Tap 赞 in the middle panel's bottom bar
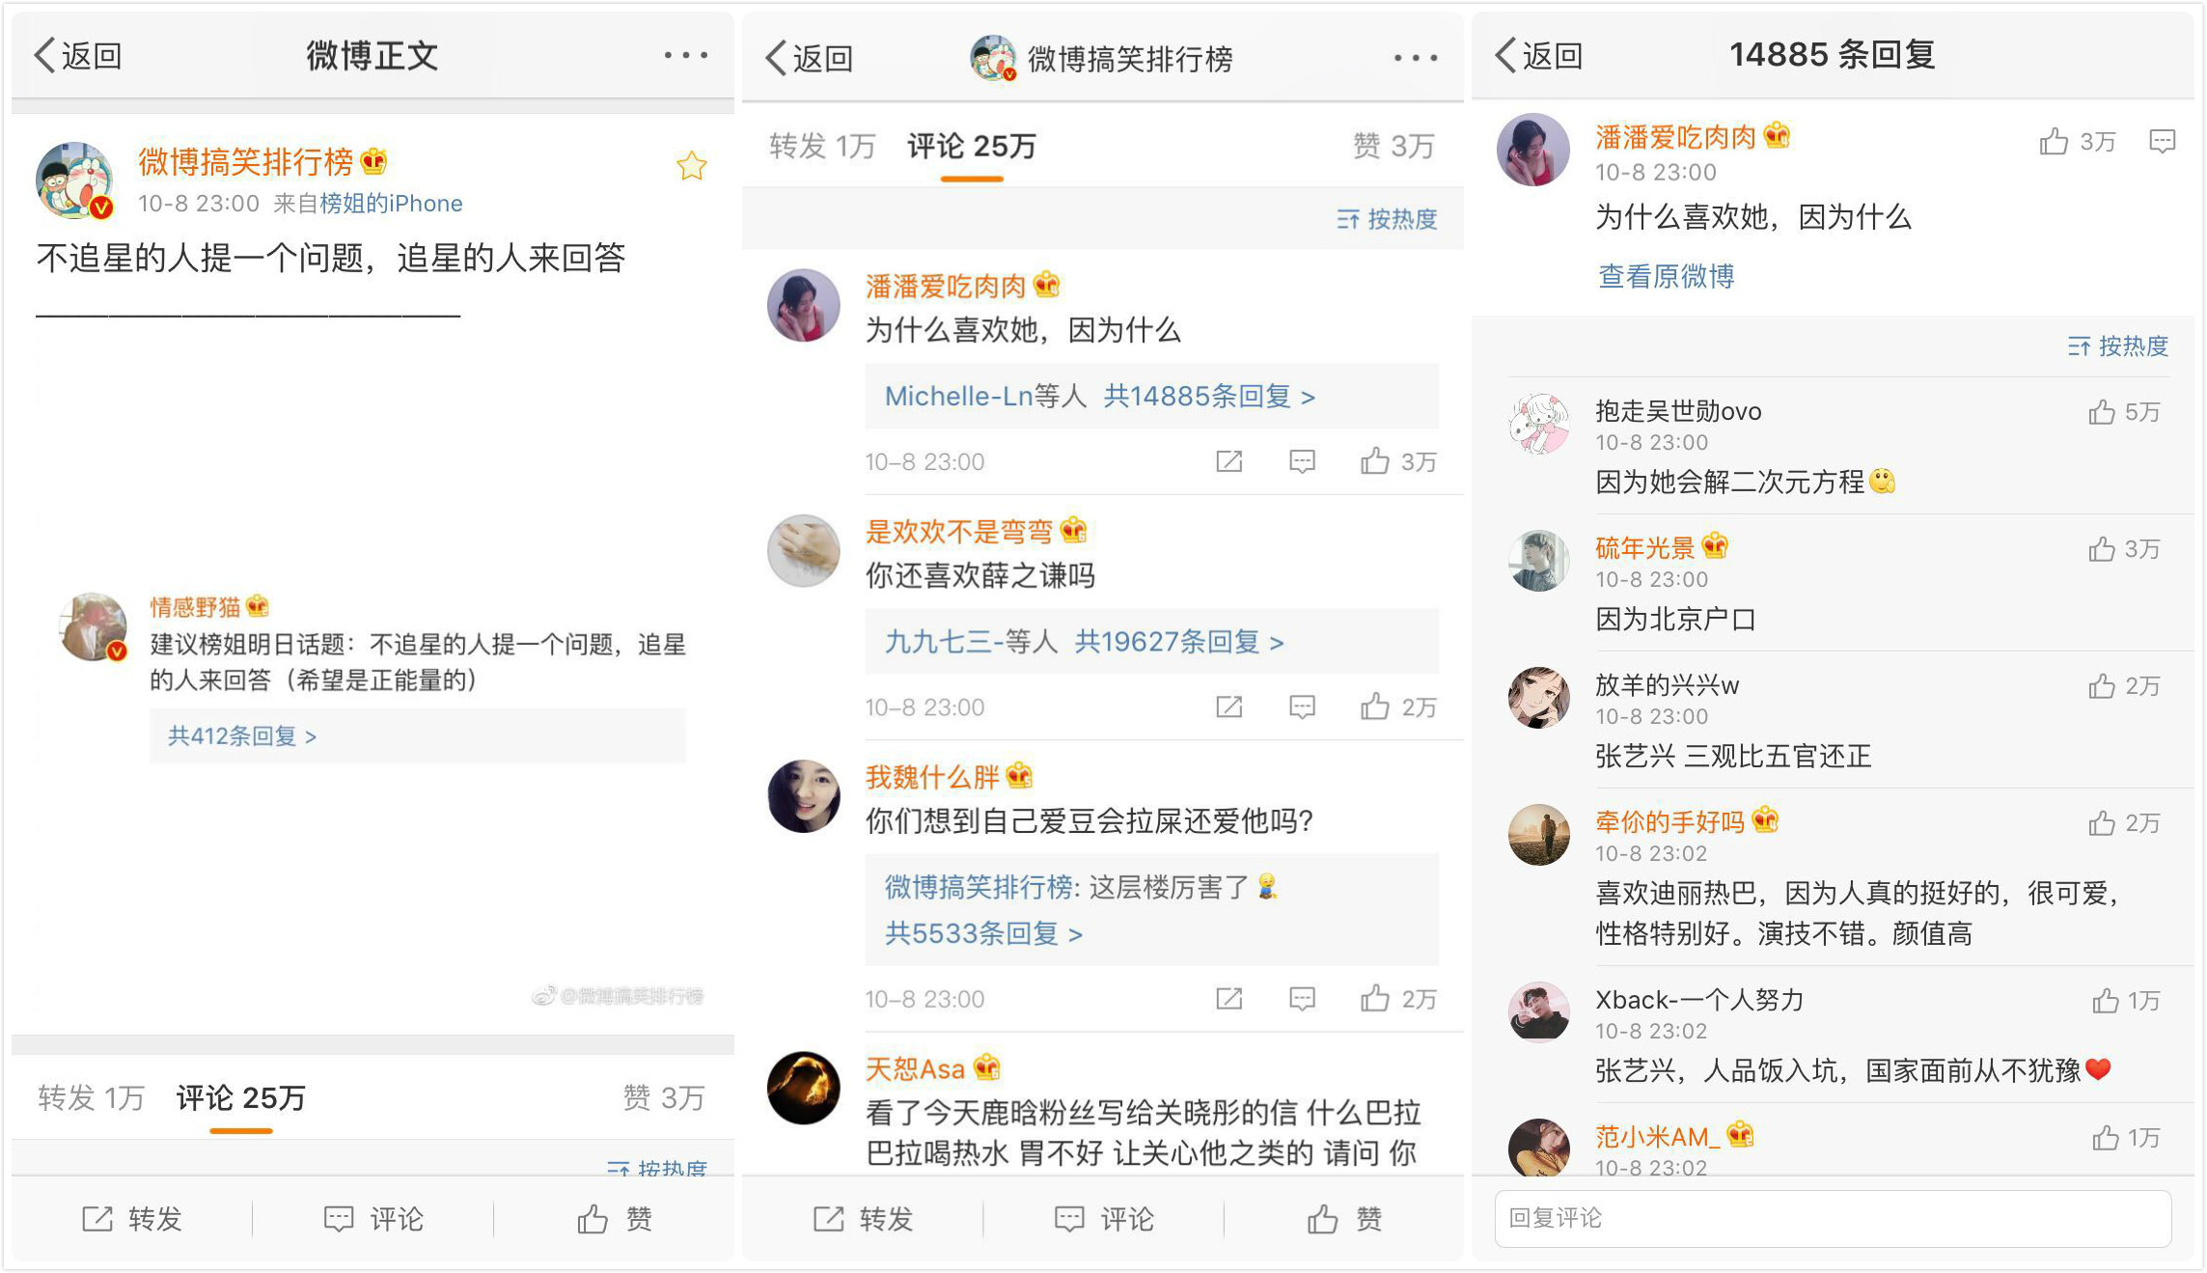This screenshot has width=2207, height=1273. click(1344, 1219)
